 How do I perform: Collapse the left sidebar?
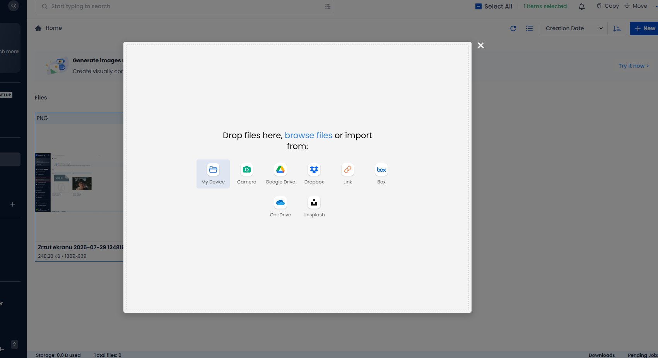click(14, 6)
